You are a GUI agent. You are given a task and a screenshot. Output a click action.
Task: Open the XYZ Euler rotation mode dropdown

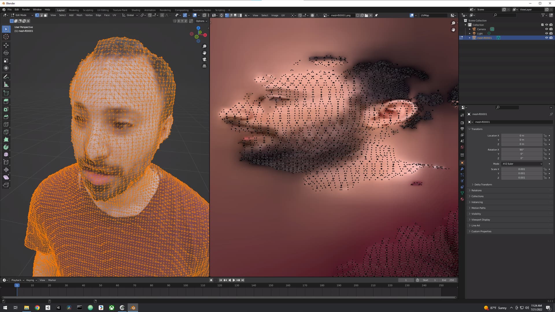(x=522, y=164)
